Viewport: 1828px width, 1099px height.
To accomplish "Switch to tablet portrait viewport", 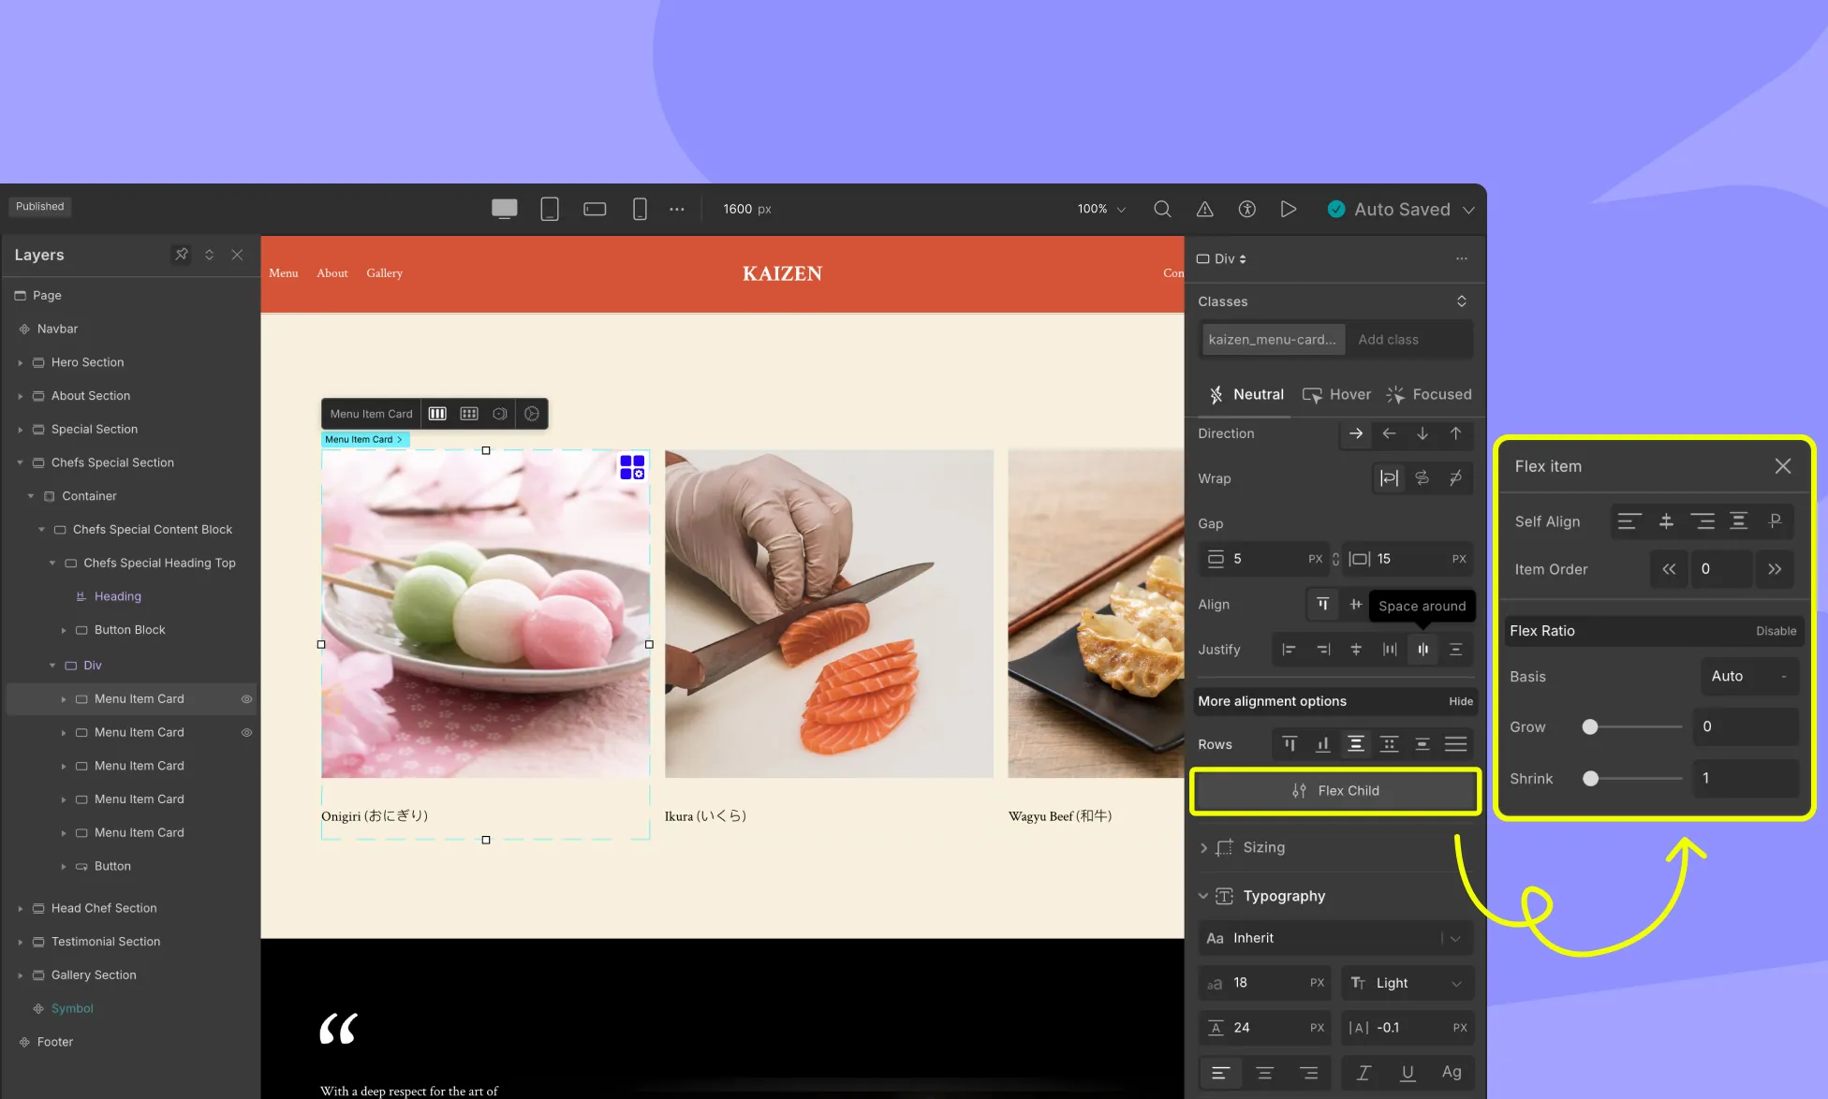I will (x=550, y=209).
